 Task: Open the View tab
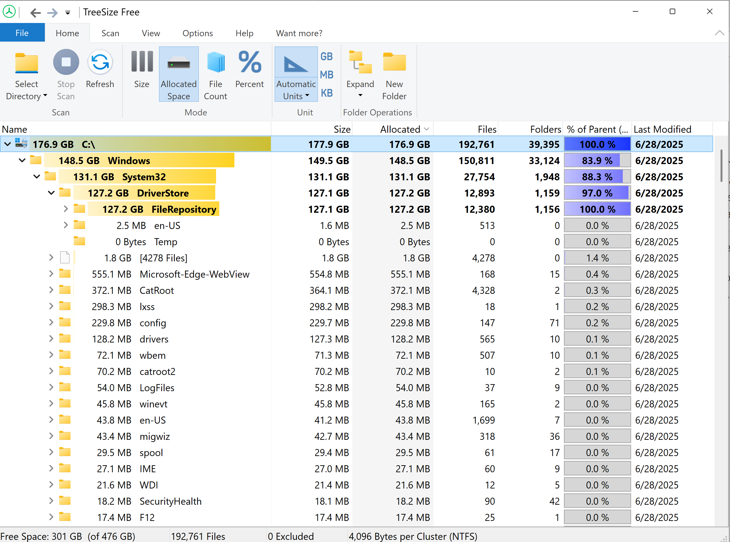(151, 33)
